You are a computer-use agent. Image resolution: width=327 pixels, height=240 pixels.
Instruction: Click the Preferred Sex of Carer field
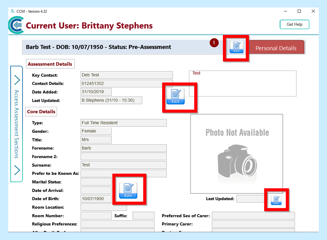pos(253,216)
